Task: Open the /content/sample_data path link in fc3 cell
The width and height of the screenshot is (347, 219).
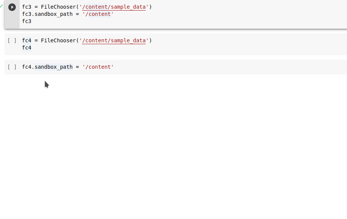Action: coord(114,7)
